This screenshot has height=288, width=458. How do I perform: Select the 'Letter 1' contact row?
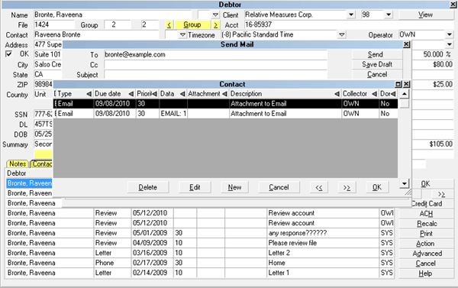pos(200,273)
